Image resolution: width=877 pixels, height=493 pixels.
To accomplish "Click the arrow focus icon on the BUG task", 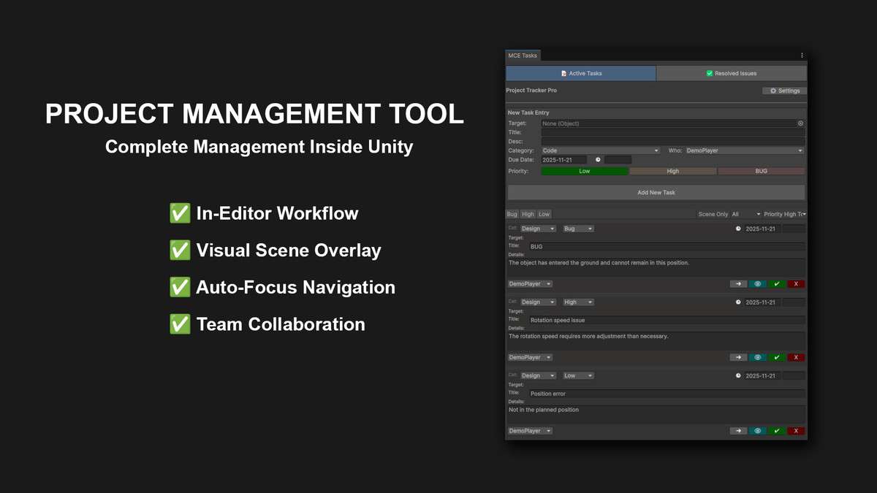I will (x=738, y=283).
